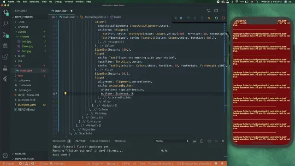295x166 pixels.
Task: Open the Run and Debug view
Action: [5, 46]
